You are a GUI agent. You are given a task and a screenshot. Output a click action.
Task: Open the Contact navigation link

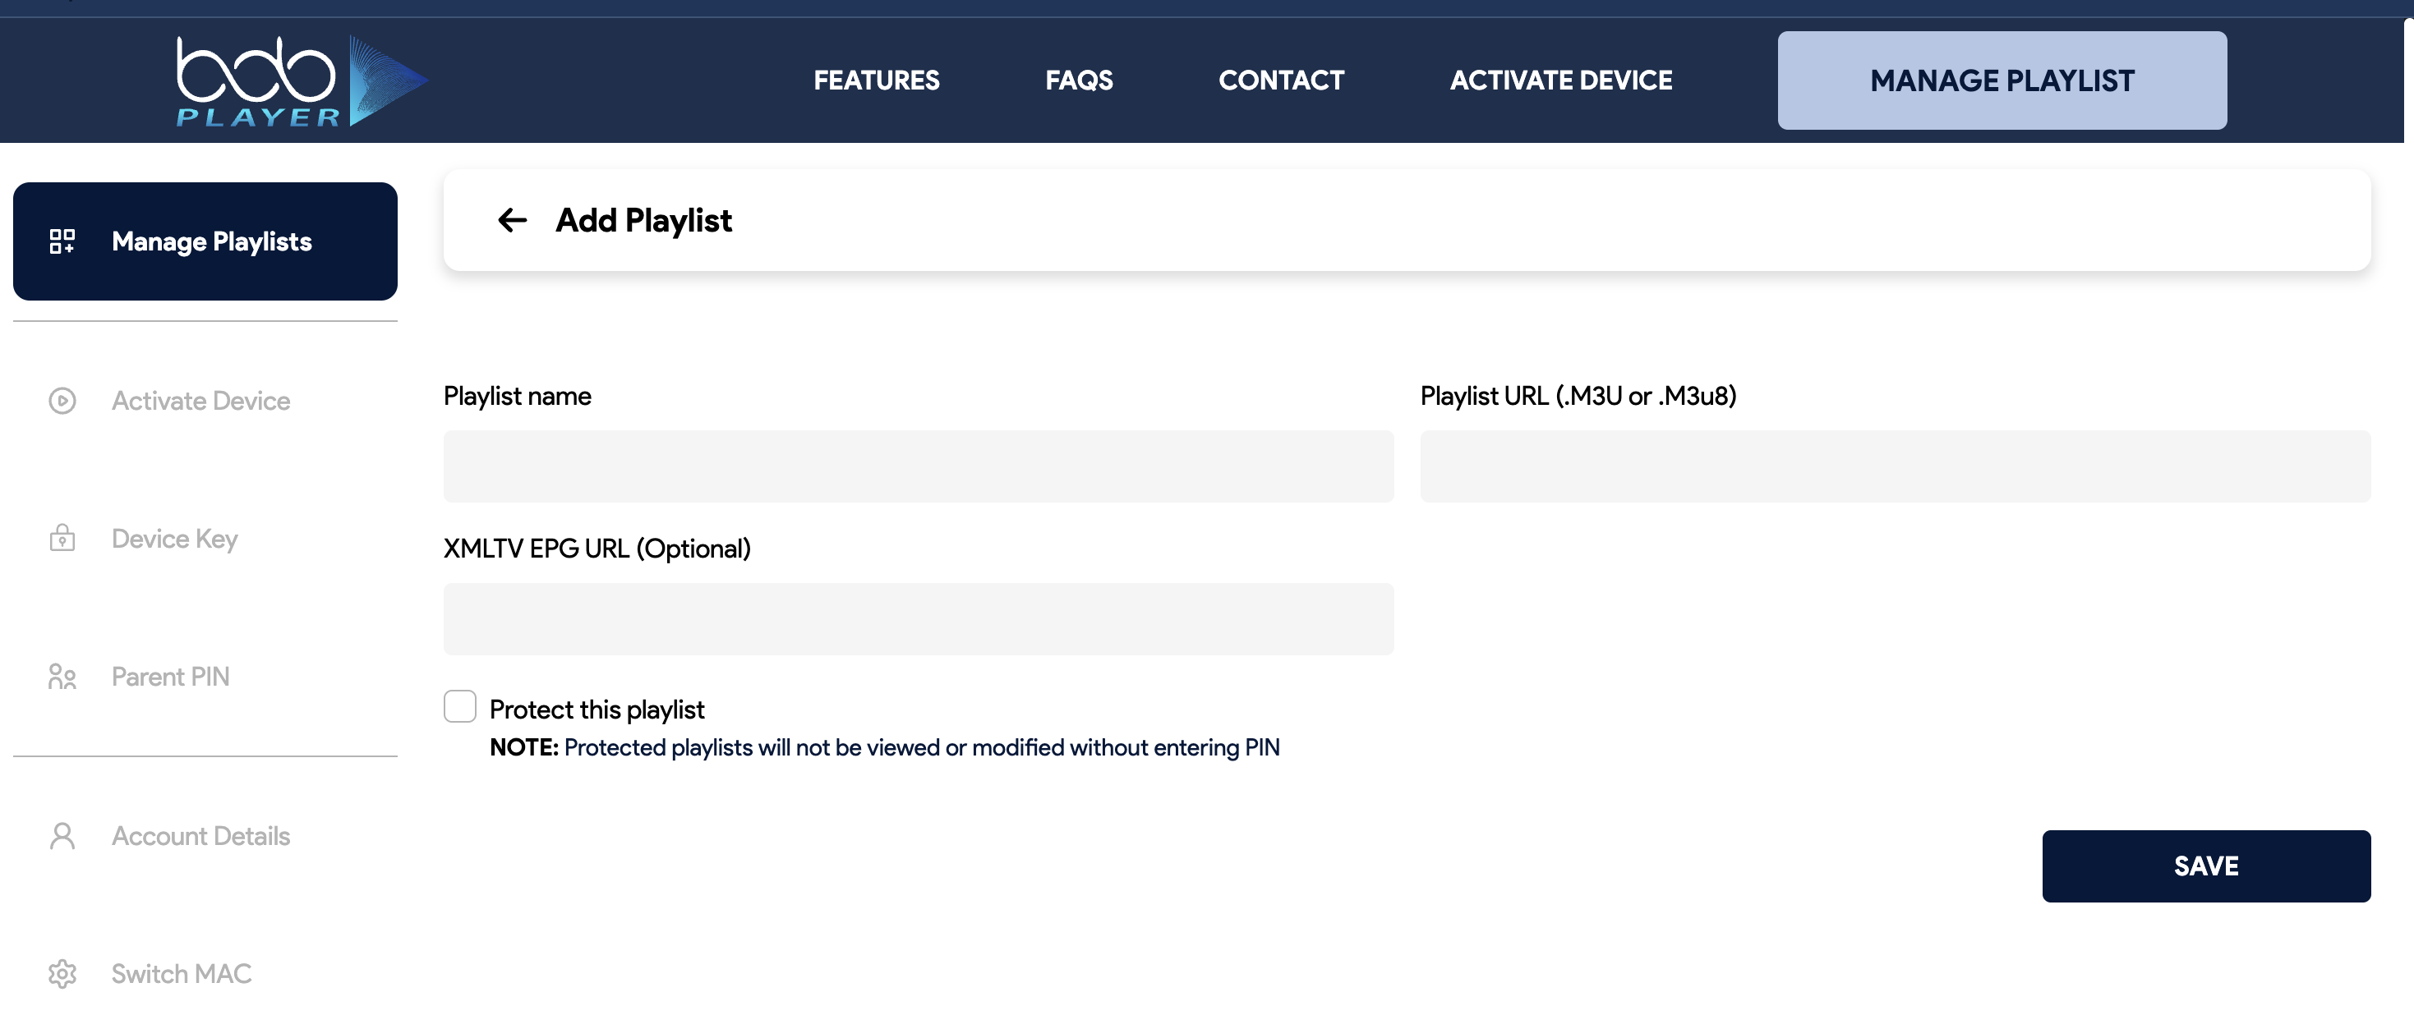coord(1281,80)
